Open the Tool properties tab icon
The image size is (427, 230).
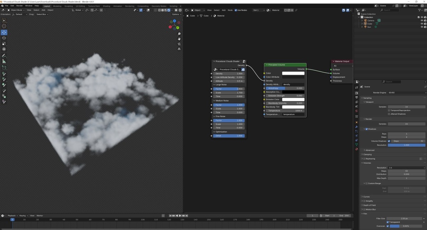pos(357,87)
